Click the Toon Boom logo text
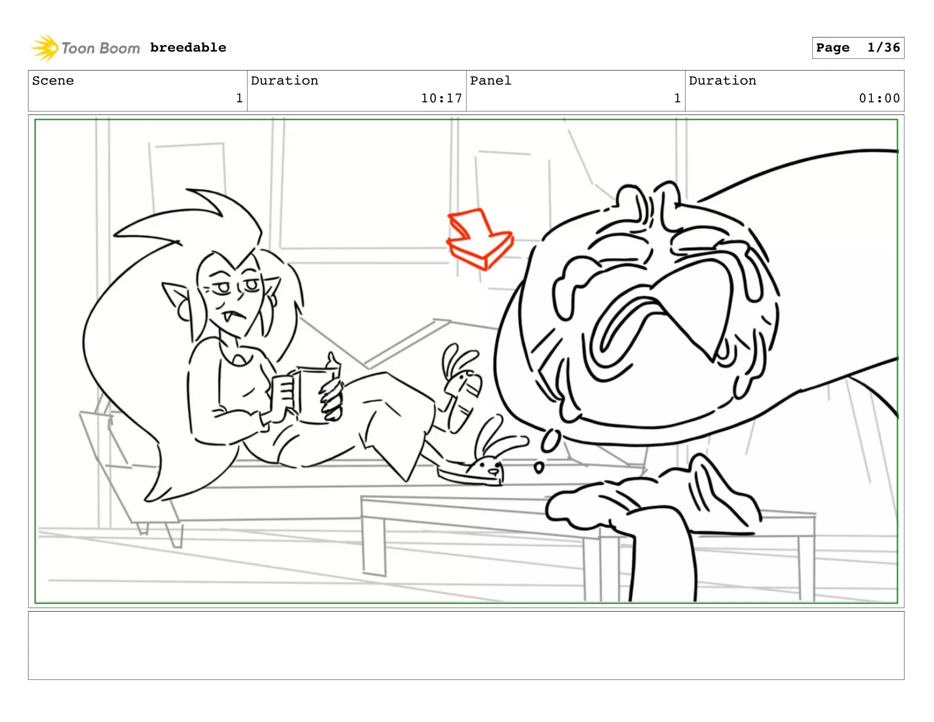 click(101, 48)
